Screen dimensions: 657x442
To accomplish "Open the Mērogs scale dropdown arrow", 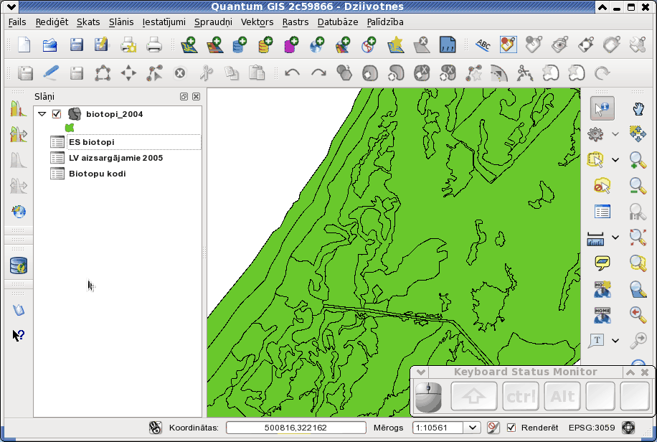I will pyautogui.click(x=472, y=428).
